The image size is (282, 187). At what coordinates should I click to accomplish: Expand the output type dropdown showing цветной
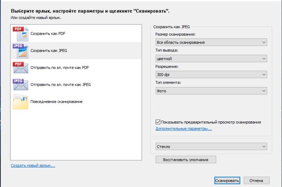(211, 58)
